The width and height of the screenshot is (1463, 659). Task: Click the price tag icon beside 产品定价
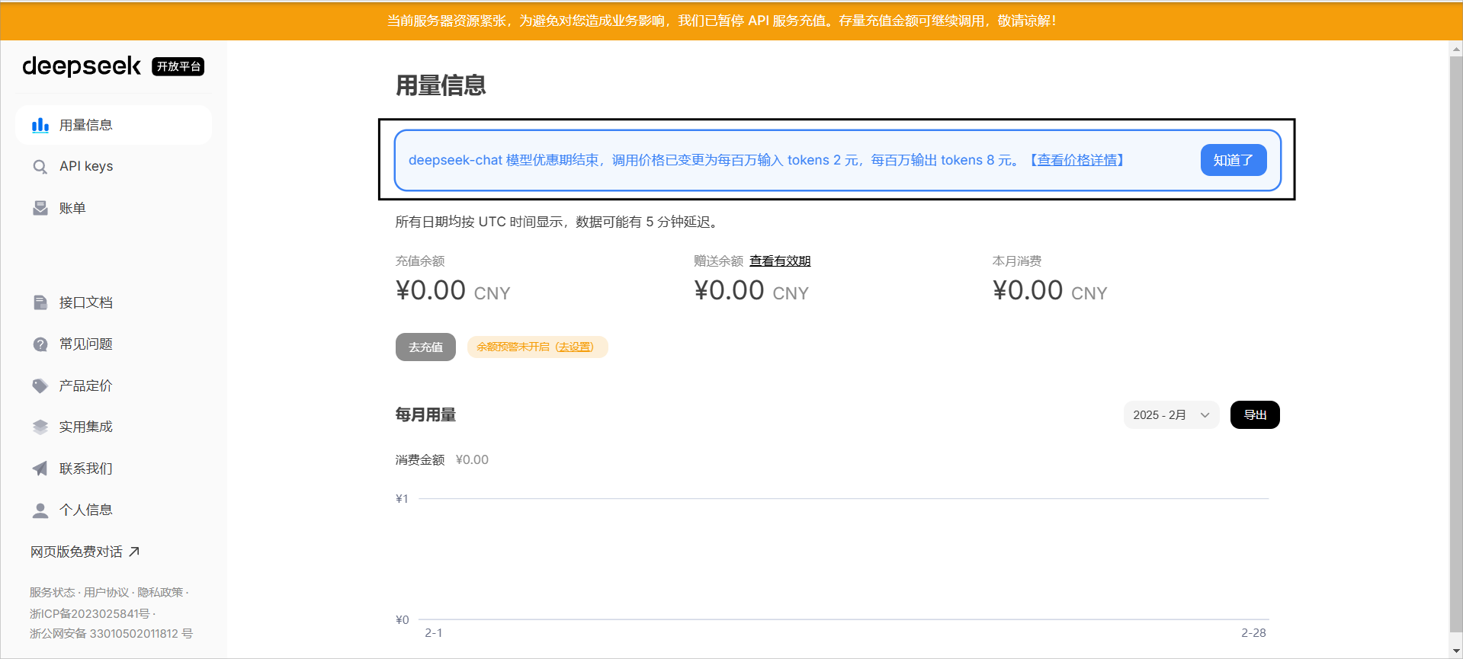click(x=40, y=385)
